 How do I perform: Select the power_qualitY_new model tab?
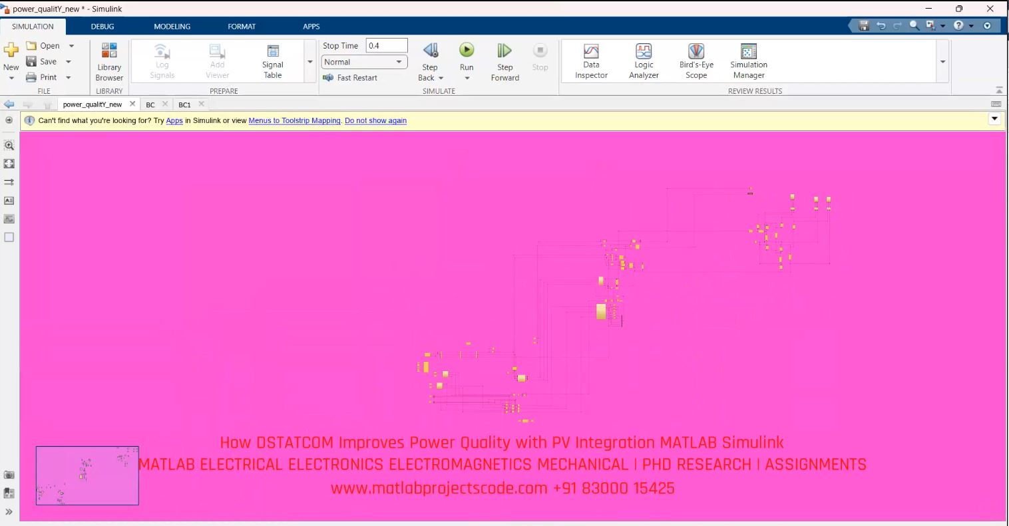(93, 105)
